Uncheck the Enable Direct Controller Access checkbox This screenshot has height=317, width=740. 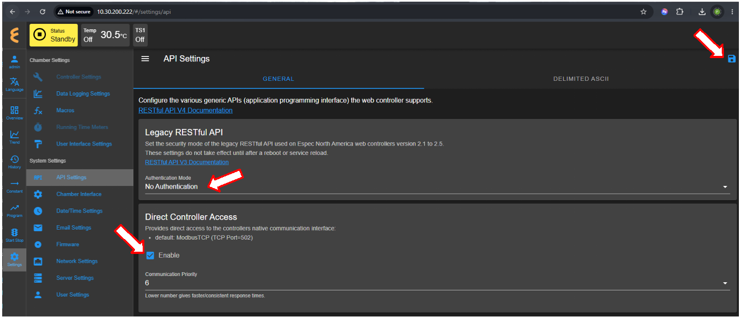click(150, 255)
